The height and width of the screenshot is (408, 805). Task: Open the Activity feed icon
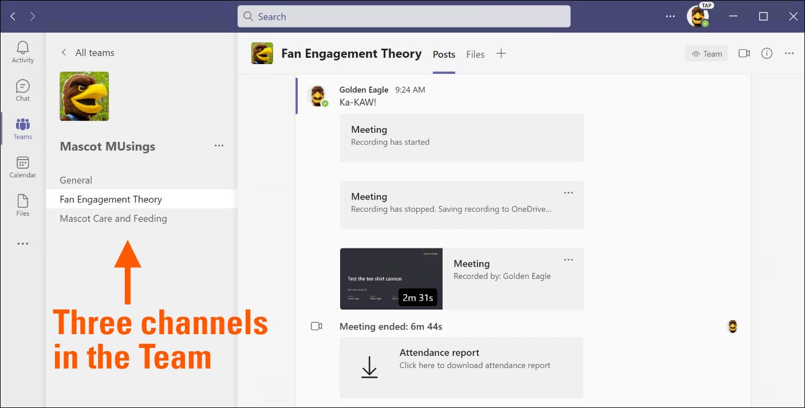pos(23,52)
